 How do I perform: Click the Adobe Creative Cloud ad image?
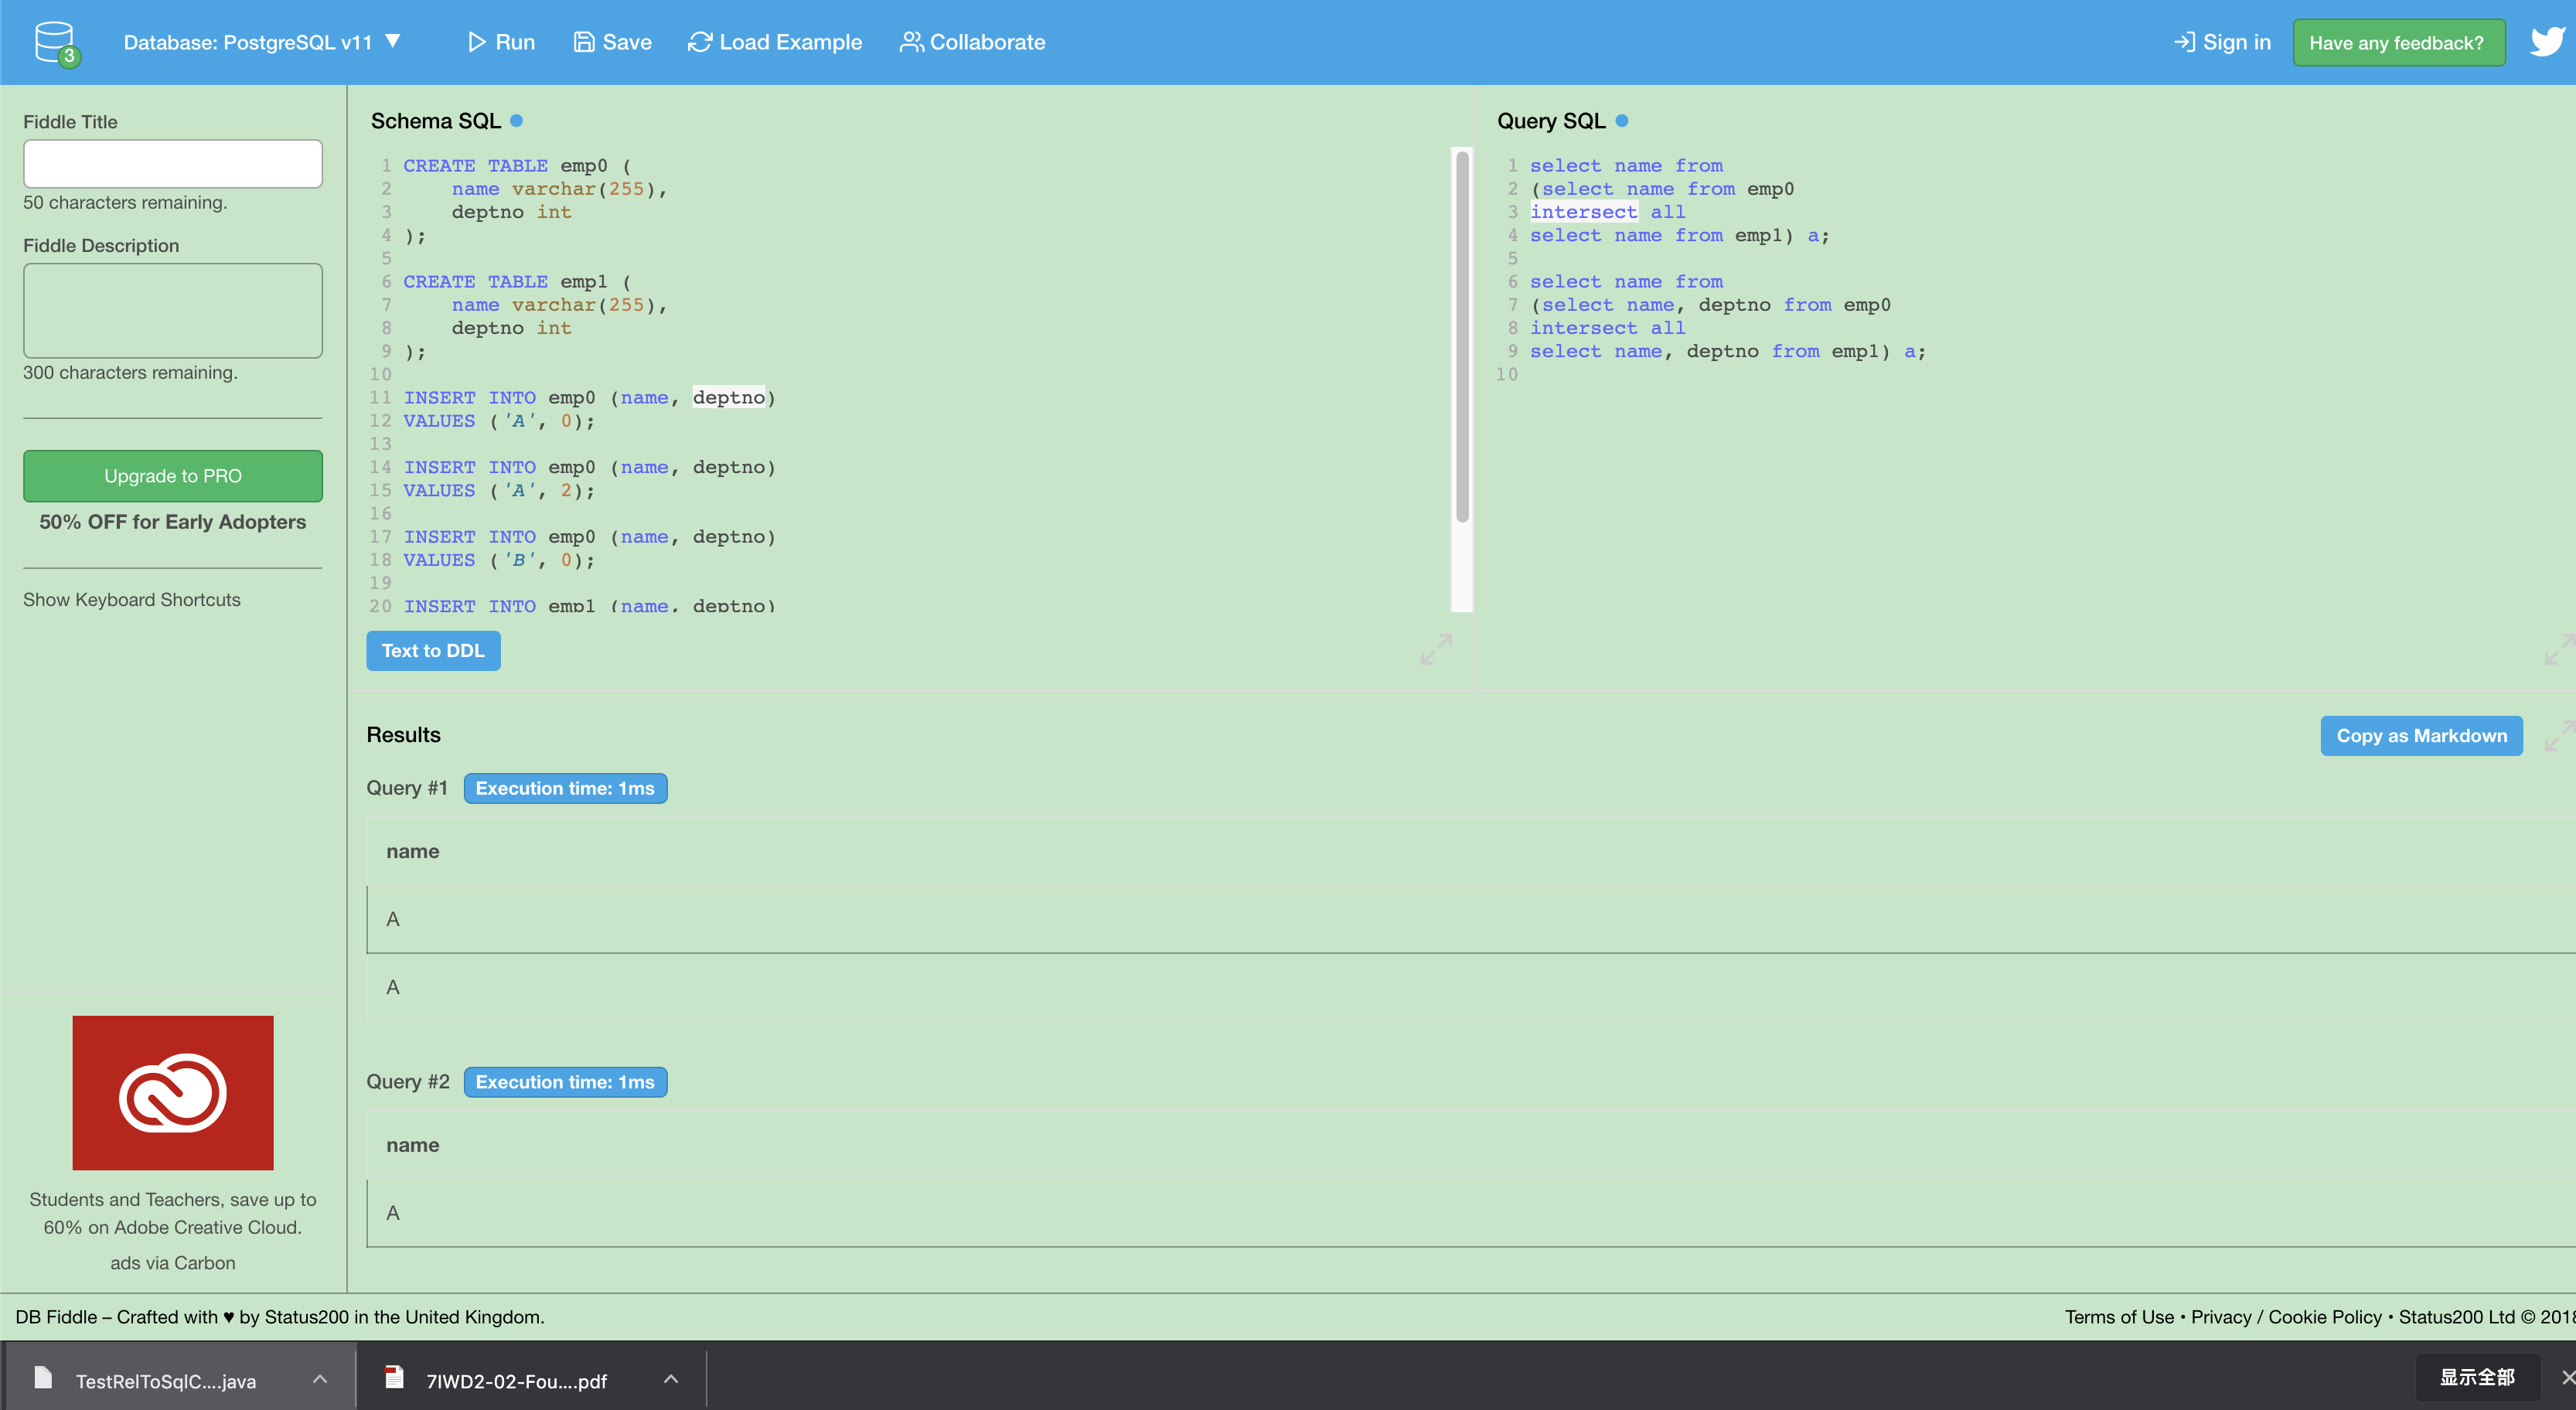173,1092
